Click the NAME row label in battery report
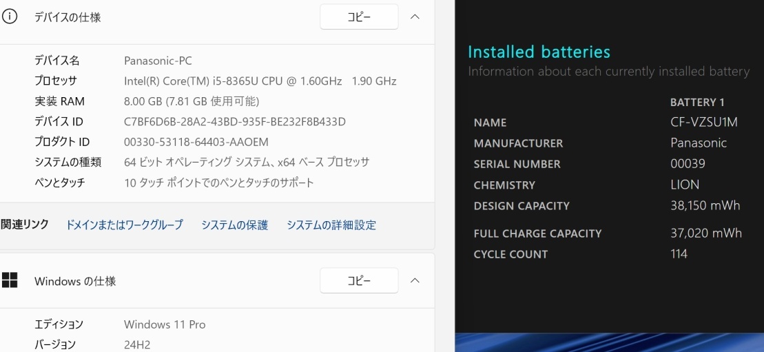Screen dimensions: 764x352 click(x=490, y=123)
